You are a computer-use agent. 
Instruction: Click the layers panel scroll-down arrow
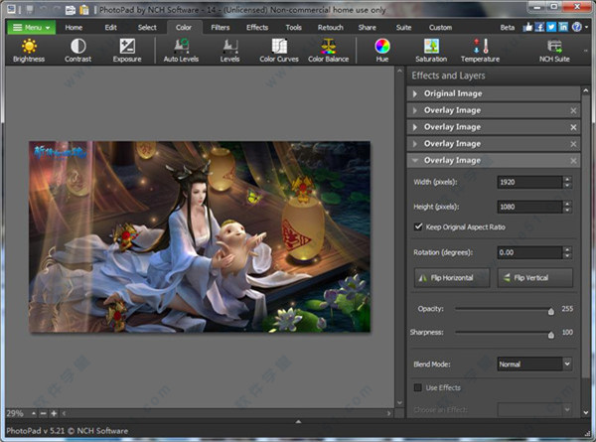click(585, 411)
